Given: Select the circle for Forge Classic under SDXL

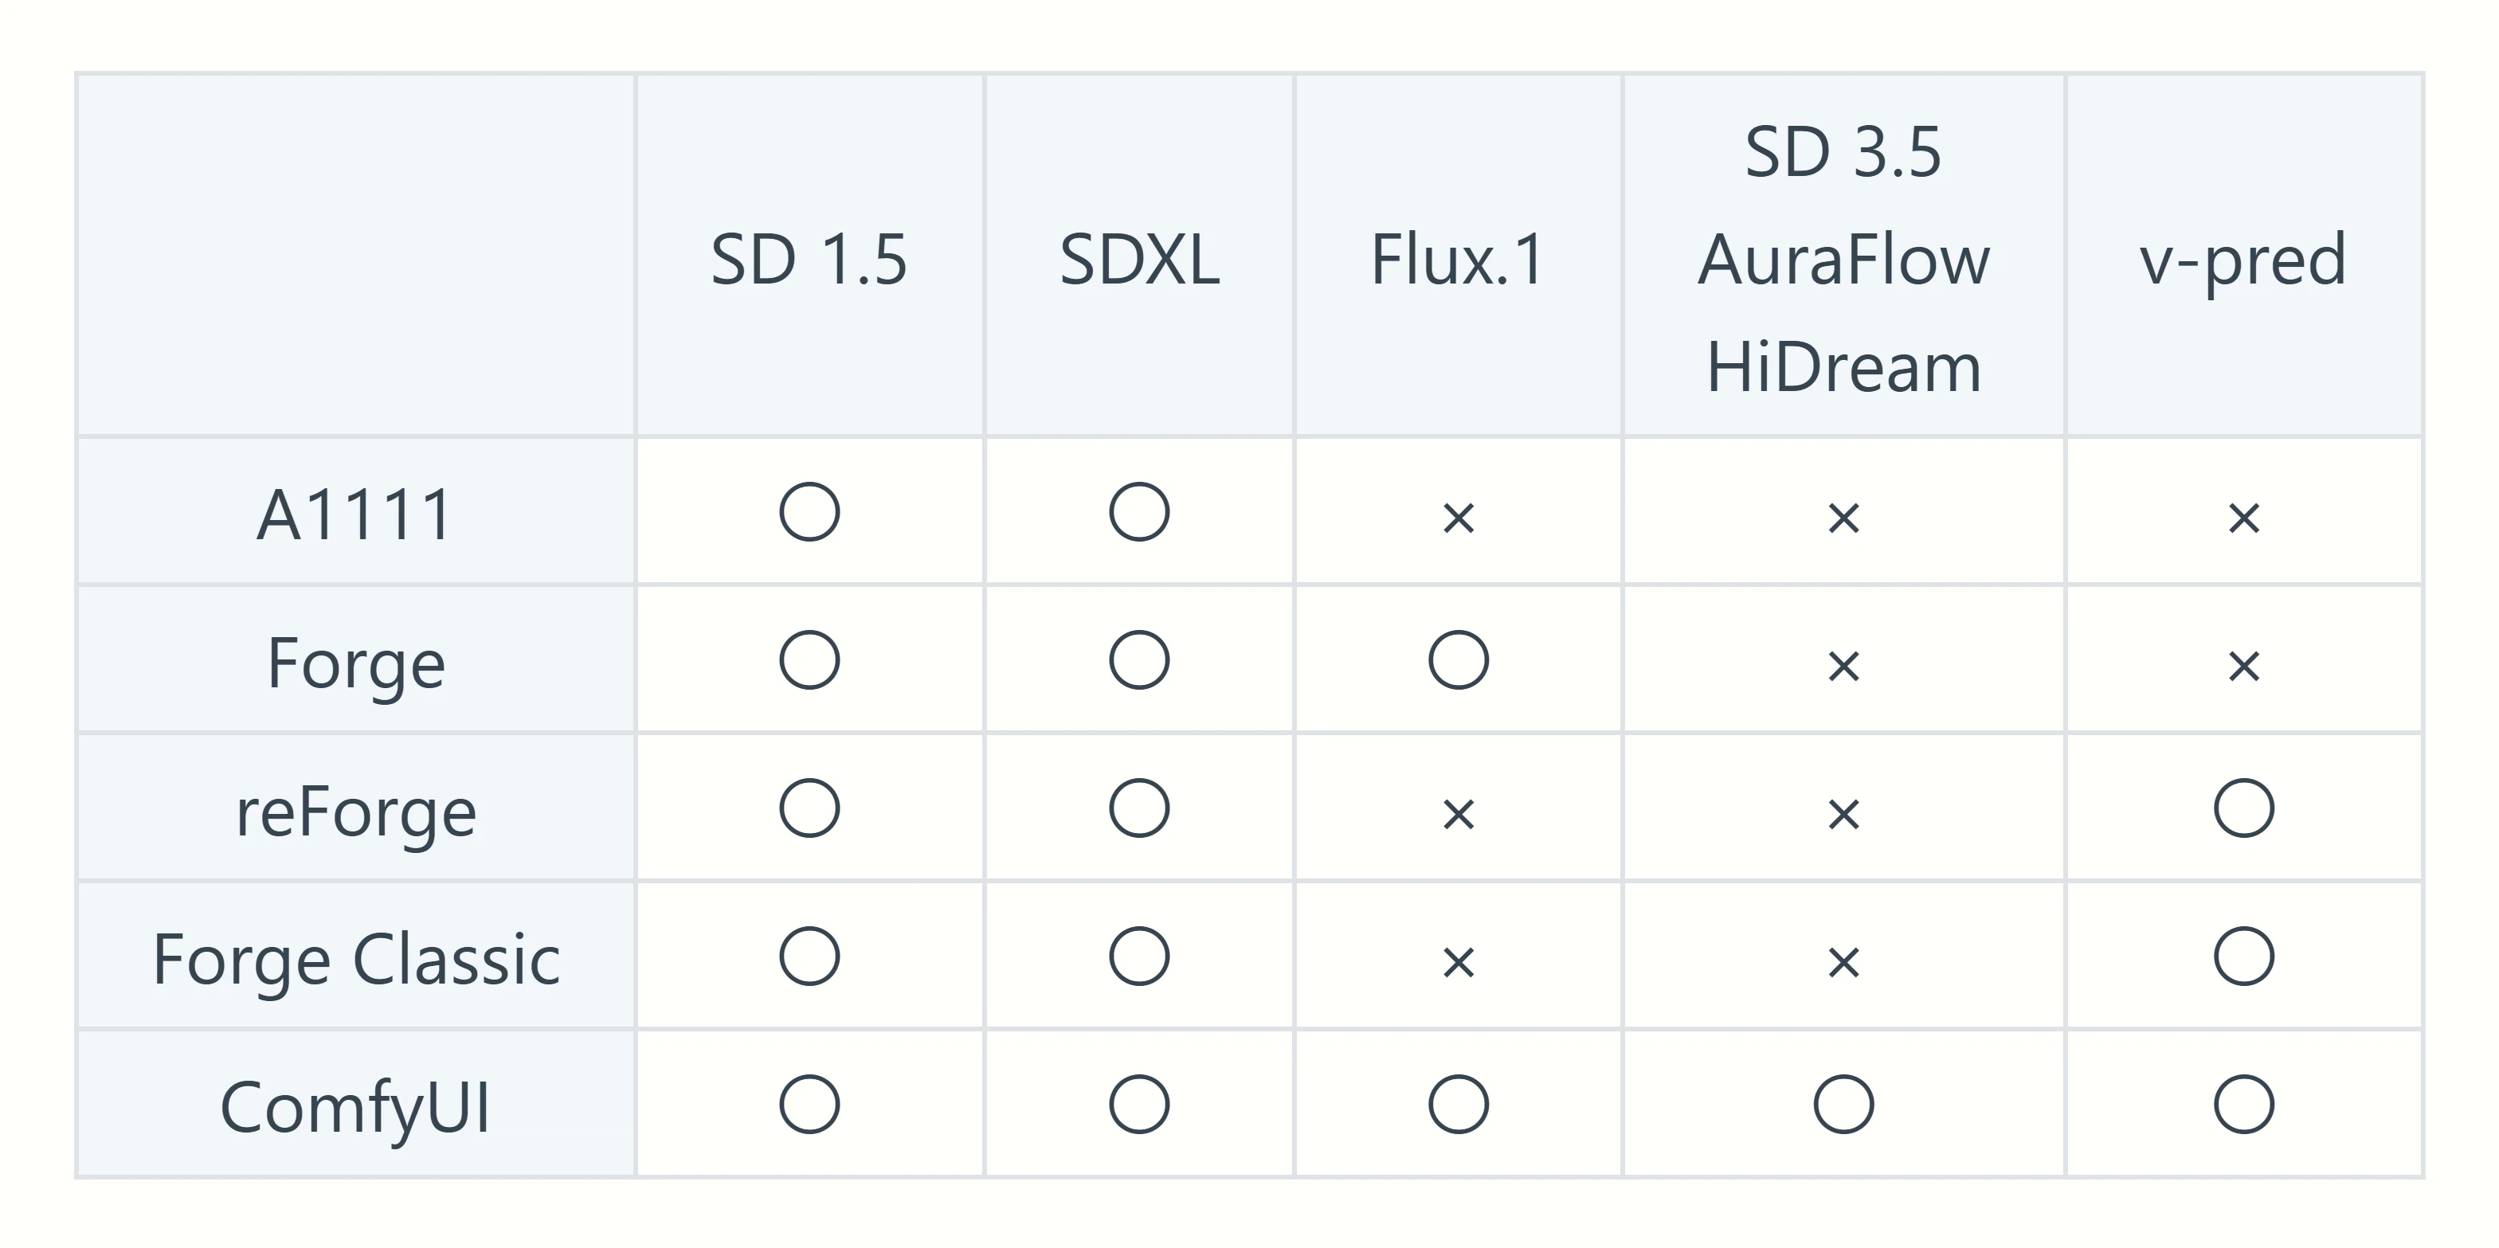Looking at the screenshot, I should click(1139, 957).
